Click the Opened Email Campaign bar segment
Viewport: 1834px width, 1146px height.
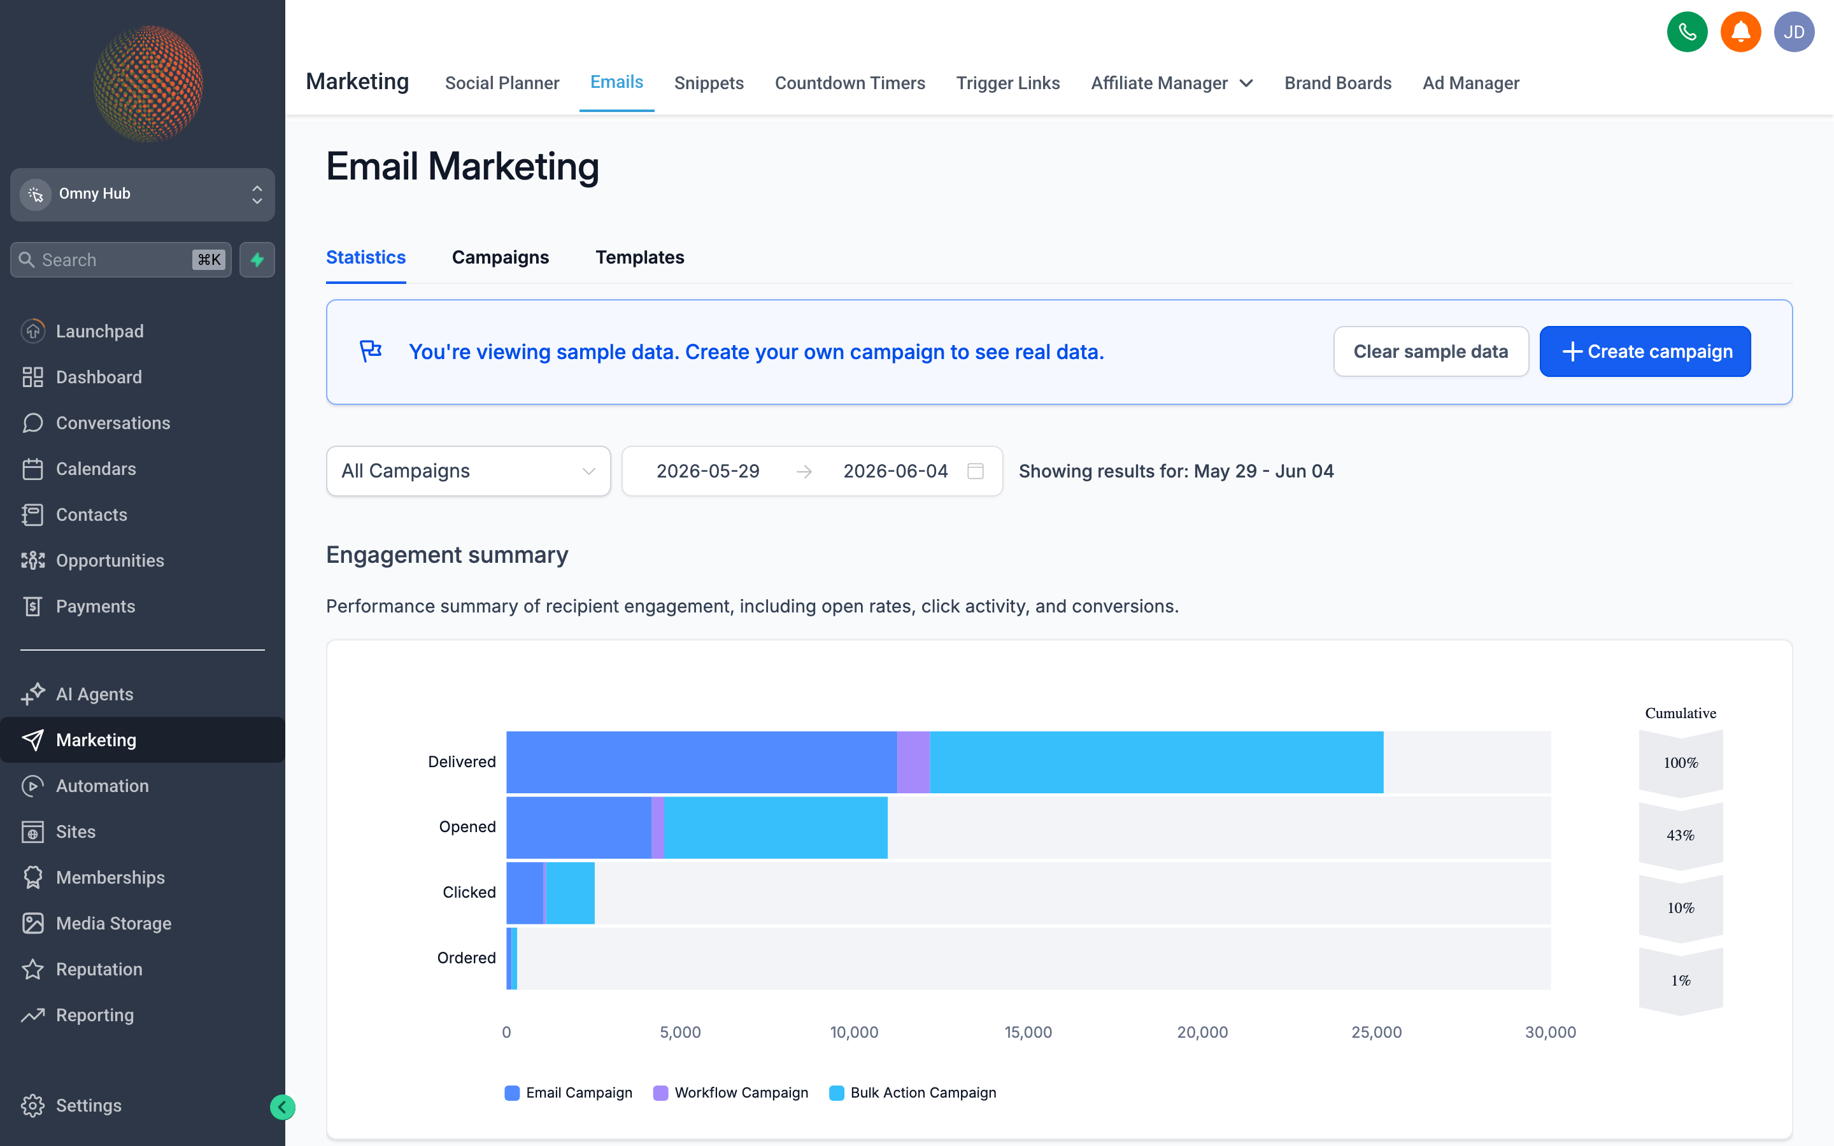[579, 827]
